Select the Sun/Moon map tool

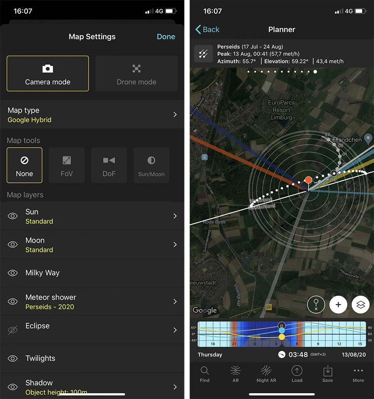pos(151,165)
